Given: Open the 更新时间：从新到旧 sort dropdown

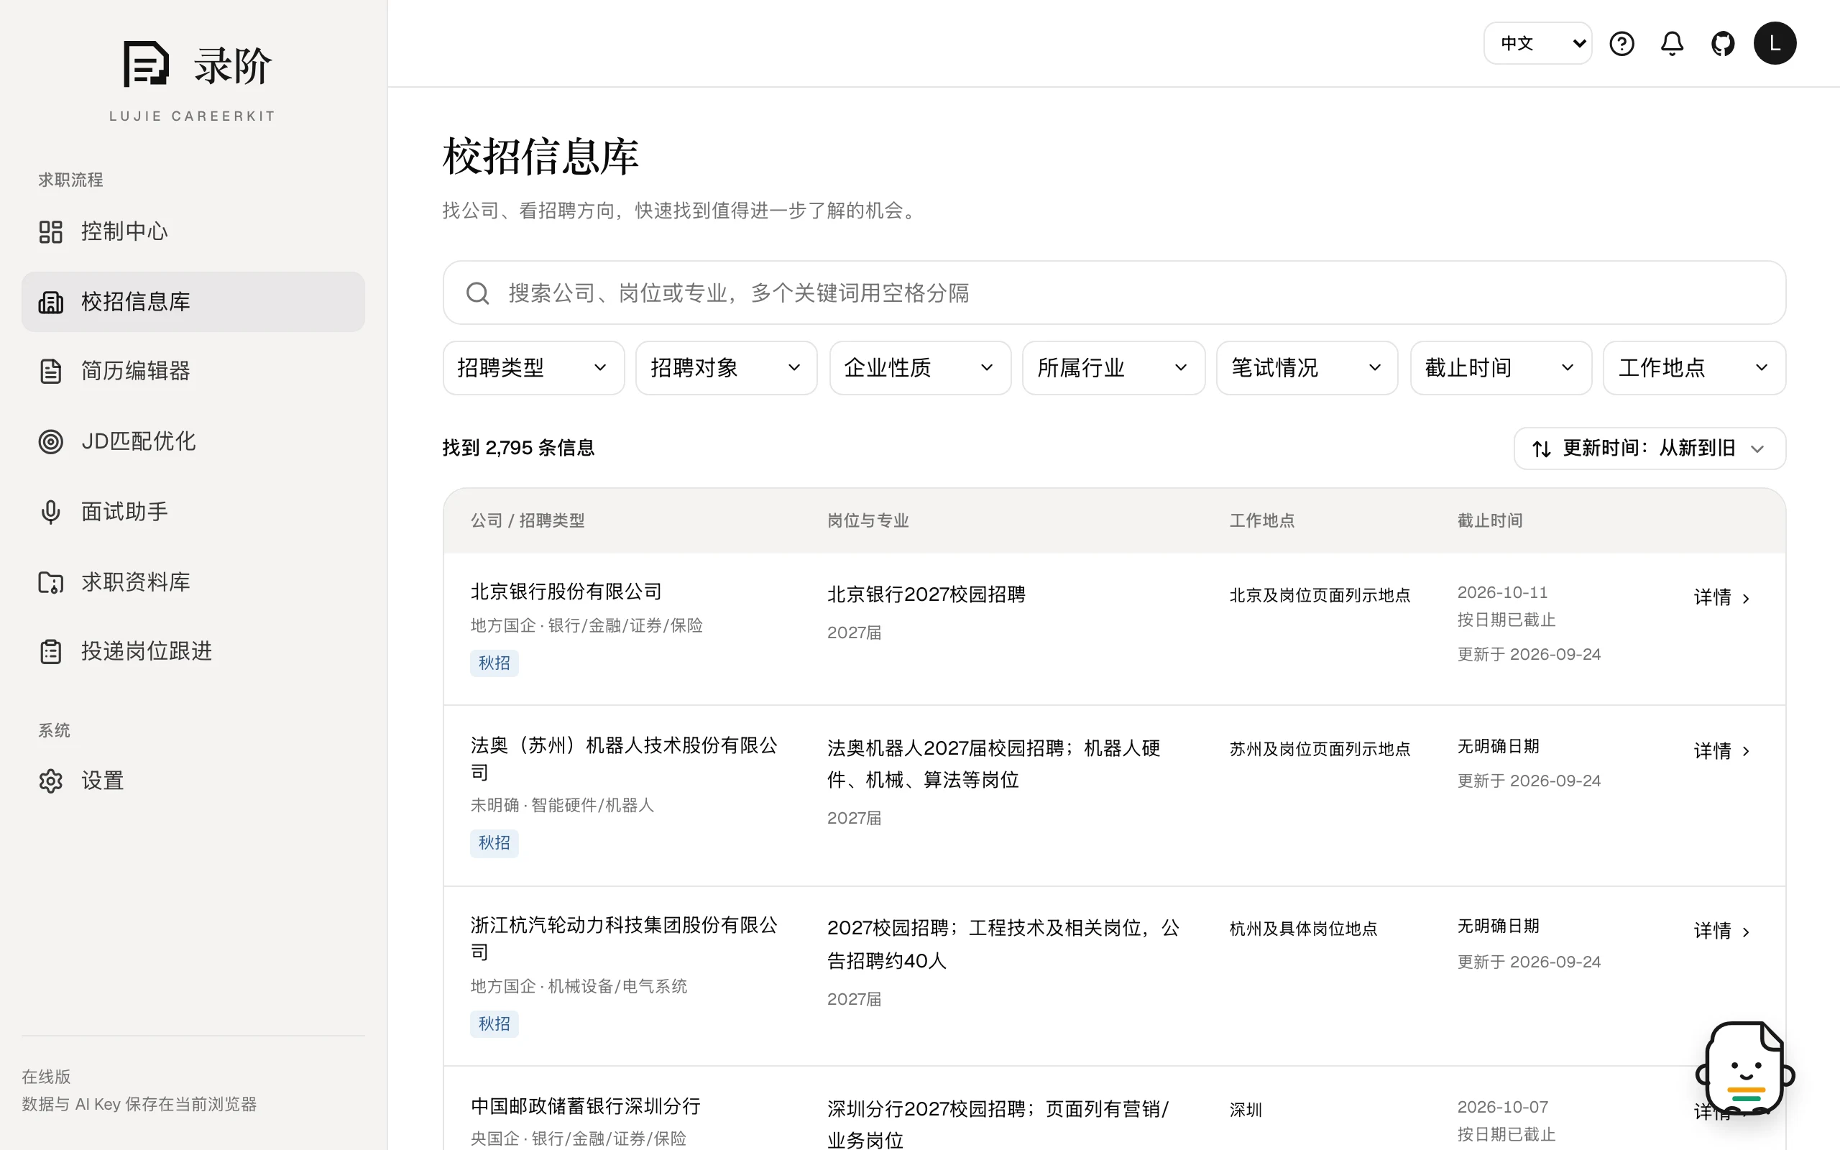Looking at the screenshot, I should pyautogui.click(x=1649, y=448).
